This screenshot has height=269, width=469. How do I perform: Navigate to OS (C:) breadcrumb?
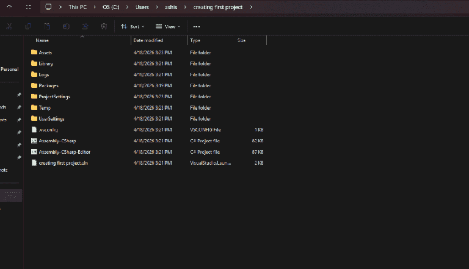click(x=111, y=7)
